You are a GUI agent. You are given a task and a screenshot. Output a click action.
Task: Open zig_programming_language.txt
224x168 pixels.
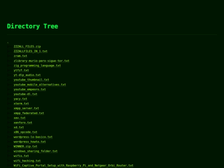pyautogui.click(x=37, y=66)
